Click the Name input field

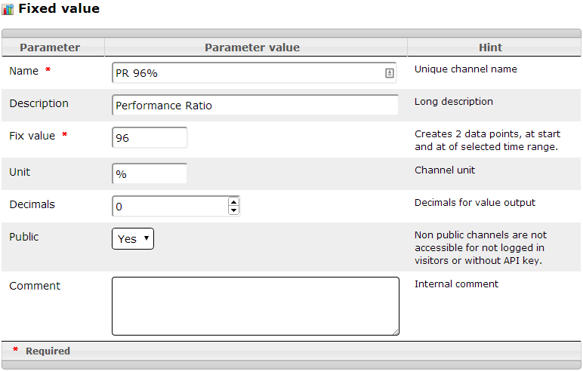[x=254, y=73]
